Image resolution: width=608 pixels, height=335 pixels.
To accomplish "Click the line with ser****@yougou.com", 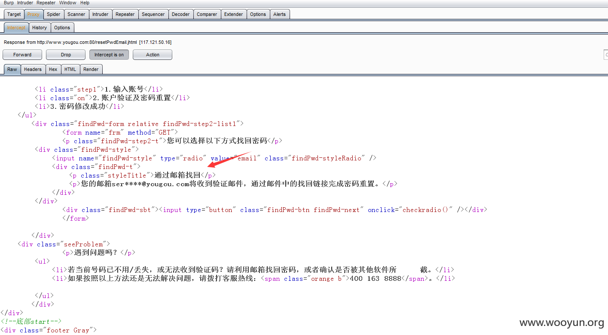I will 233,184.
